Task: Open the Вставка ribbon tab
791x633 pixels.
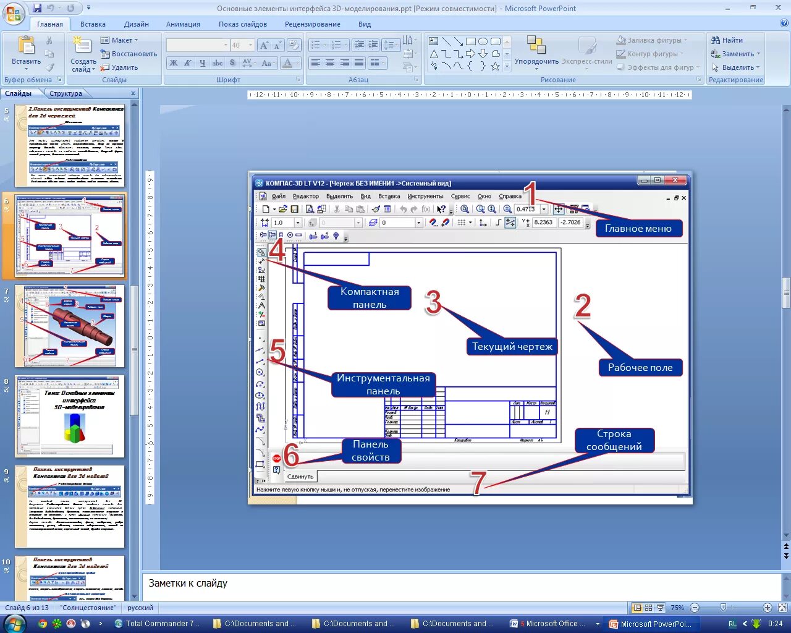Action: tap(93, 24)
